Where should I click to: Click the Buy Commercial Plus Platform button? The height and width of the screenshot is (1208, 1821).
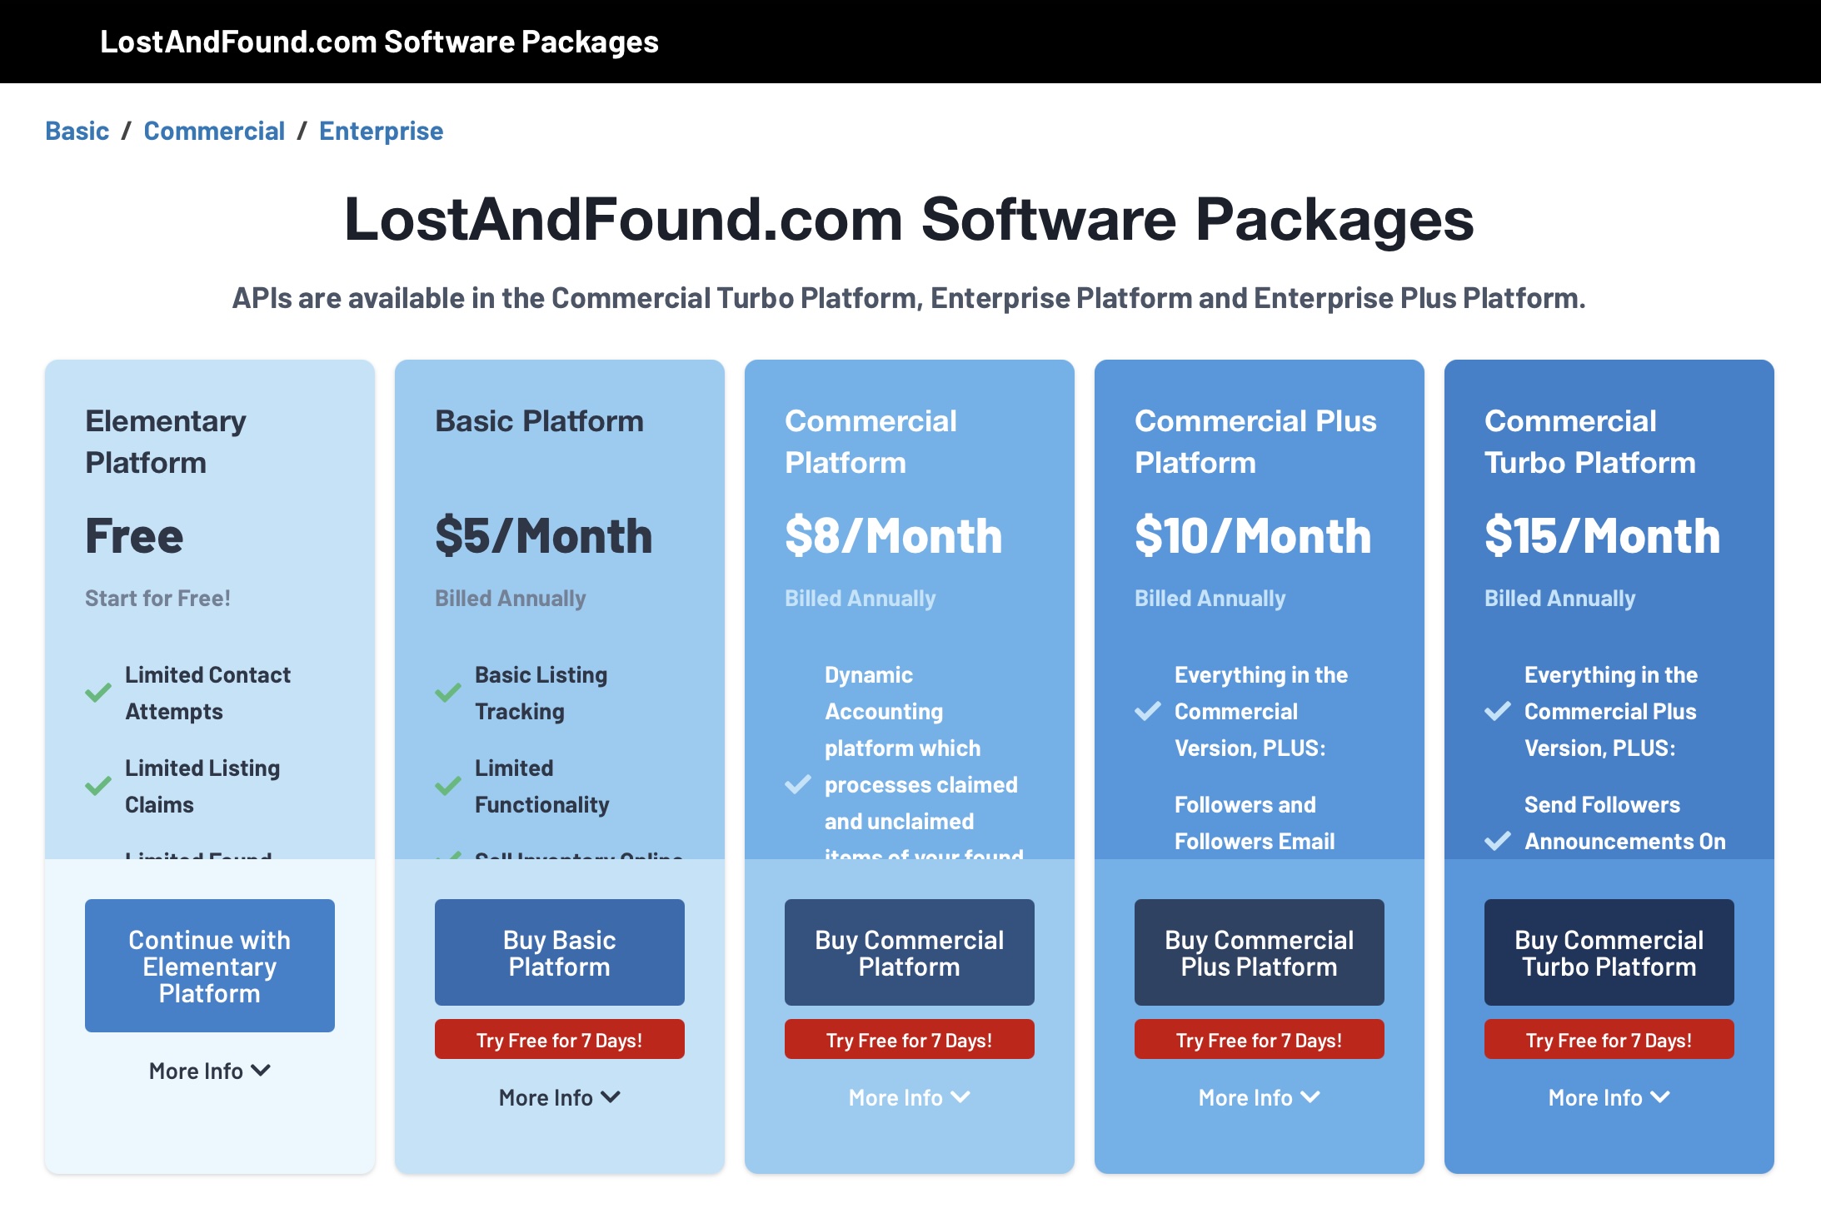[x=1260, y=952]
